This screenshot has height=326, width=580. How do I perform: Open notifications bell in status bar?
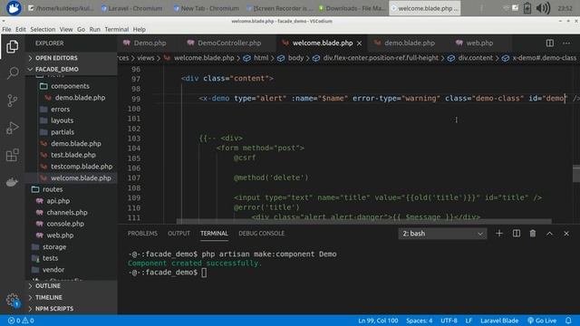point(568,321)
